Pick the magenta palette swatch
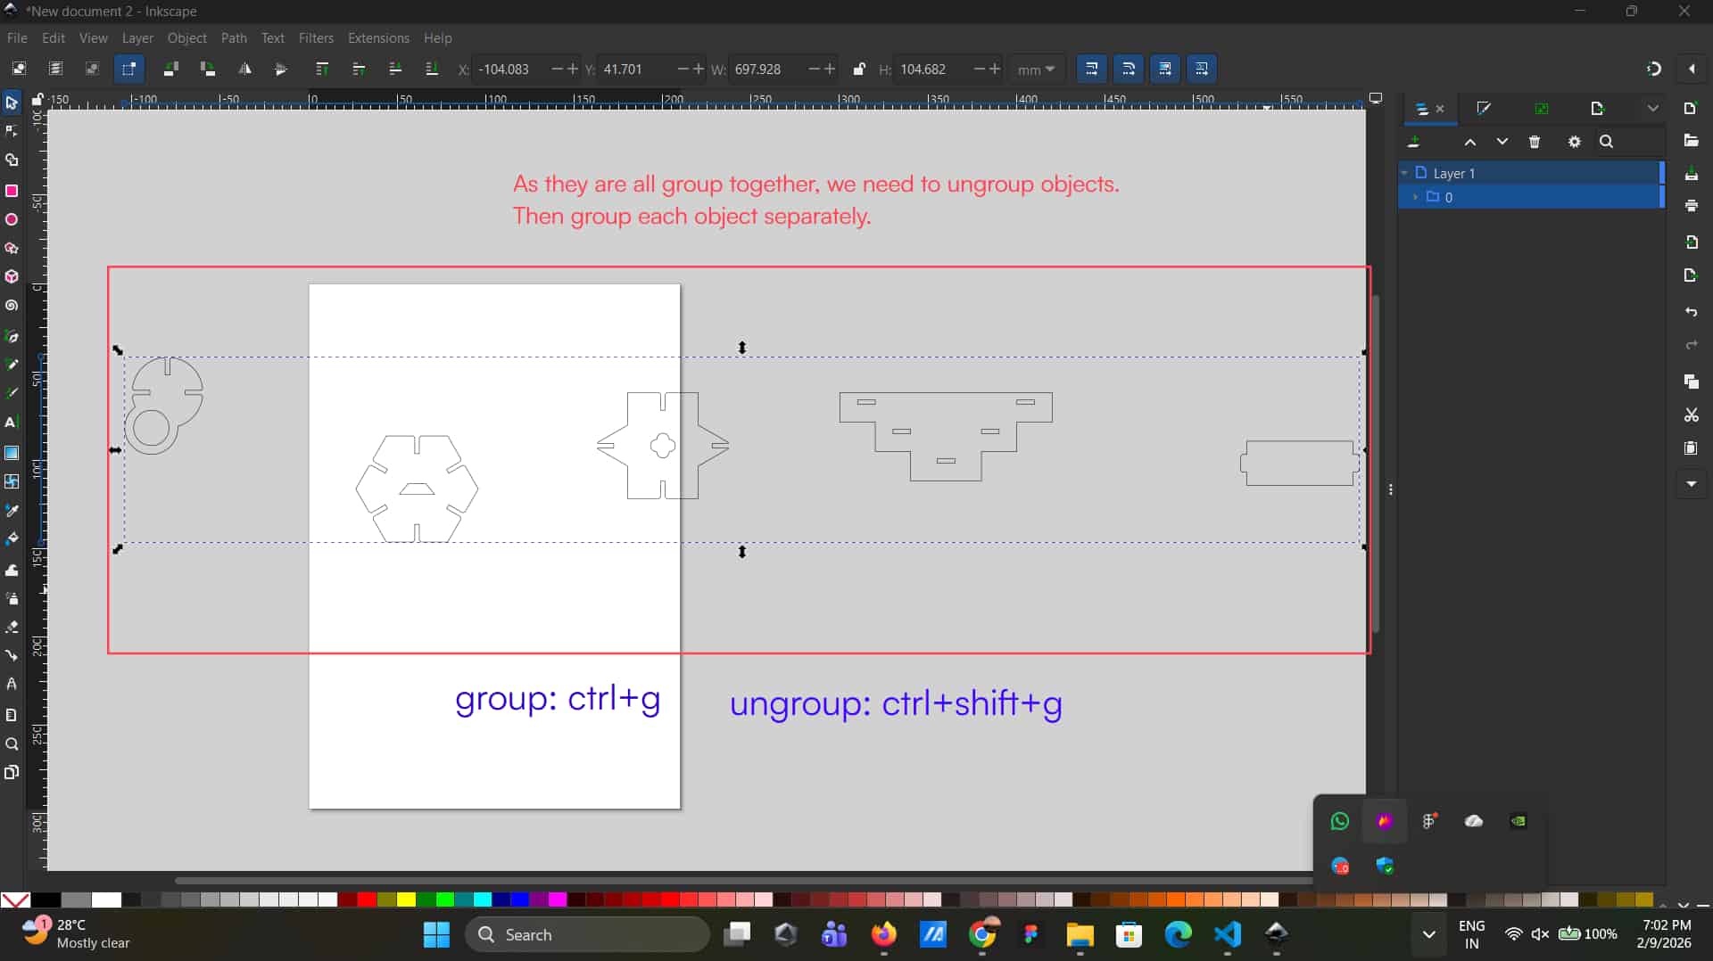Screen dimensions: 1713x961 point(558,899)
